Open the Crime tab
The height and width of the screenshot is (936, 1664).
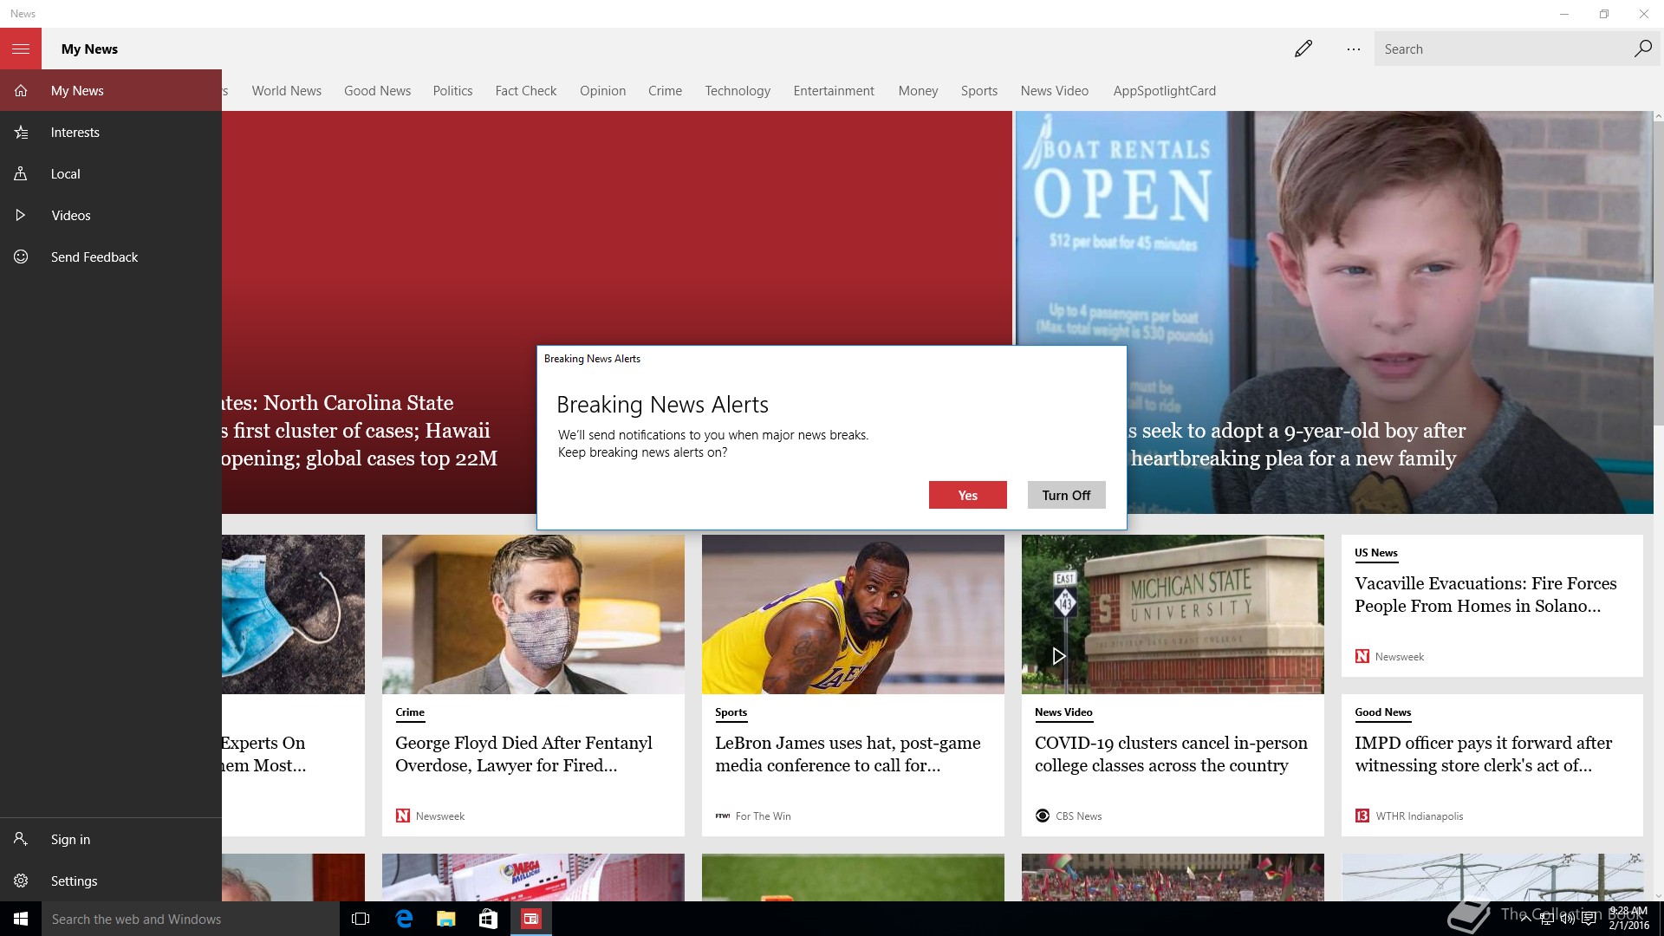pyautogui.click(x=665, y=90)
